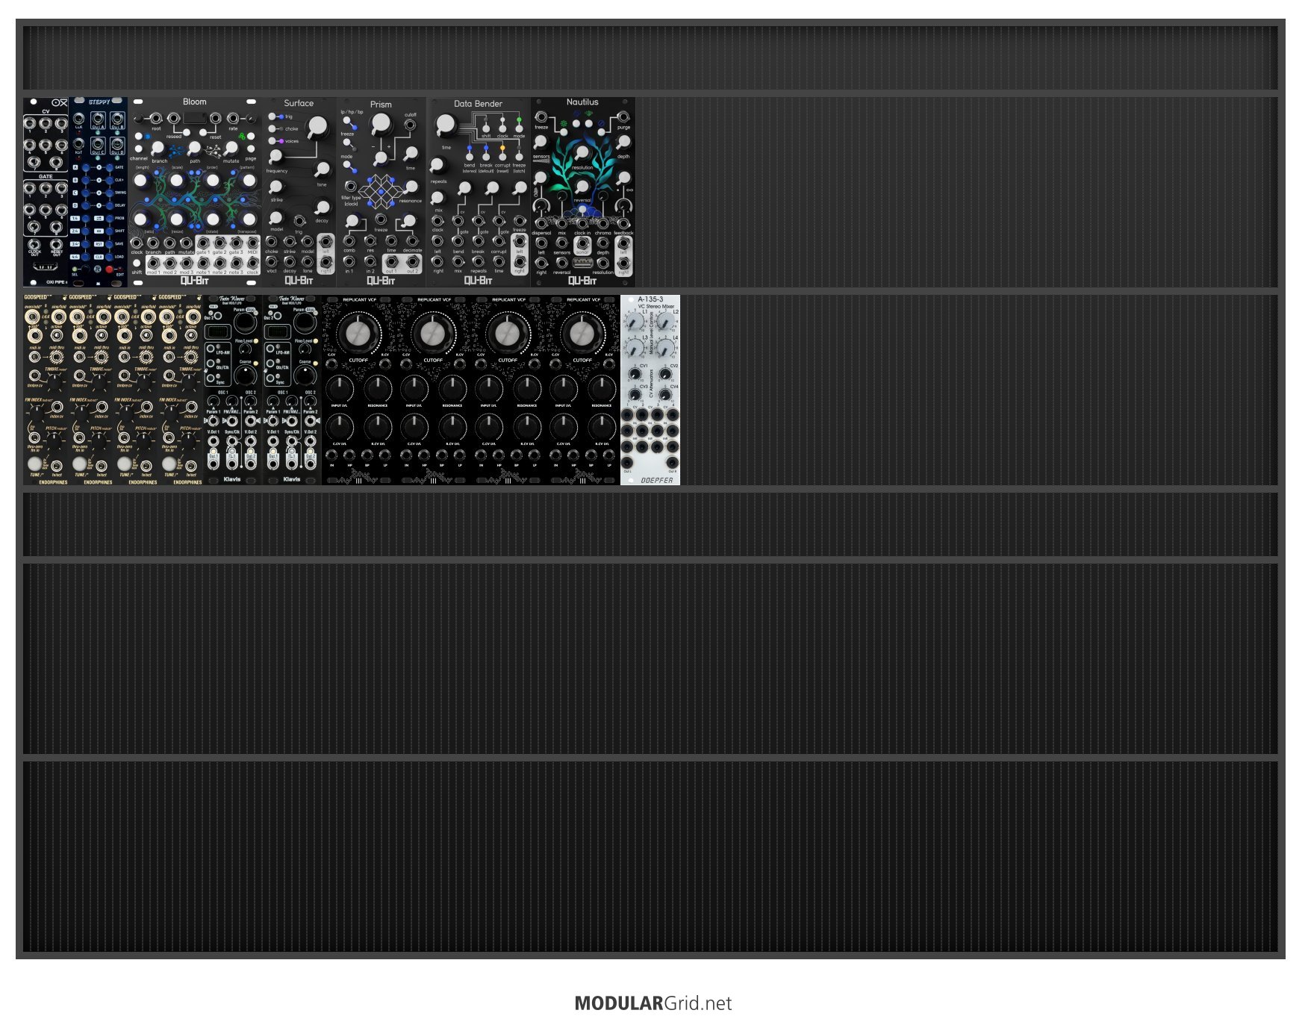Click the Surface decay knob
1308x1019 pixels.
coord(322,207)
